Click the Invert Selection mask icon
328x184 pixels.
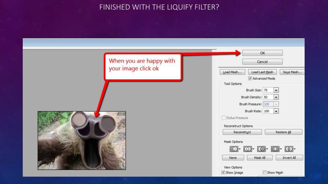pos(289,149)
